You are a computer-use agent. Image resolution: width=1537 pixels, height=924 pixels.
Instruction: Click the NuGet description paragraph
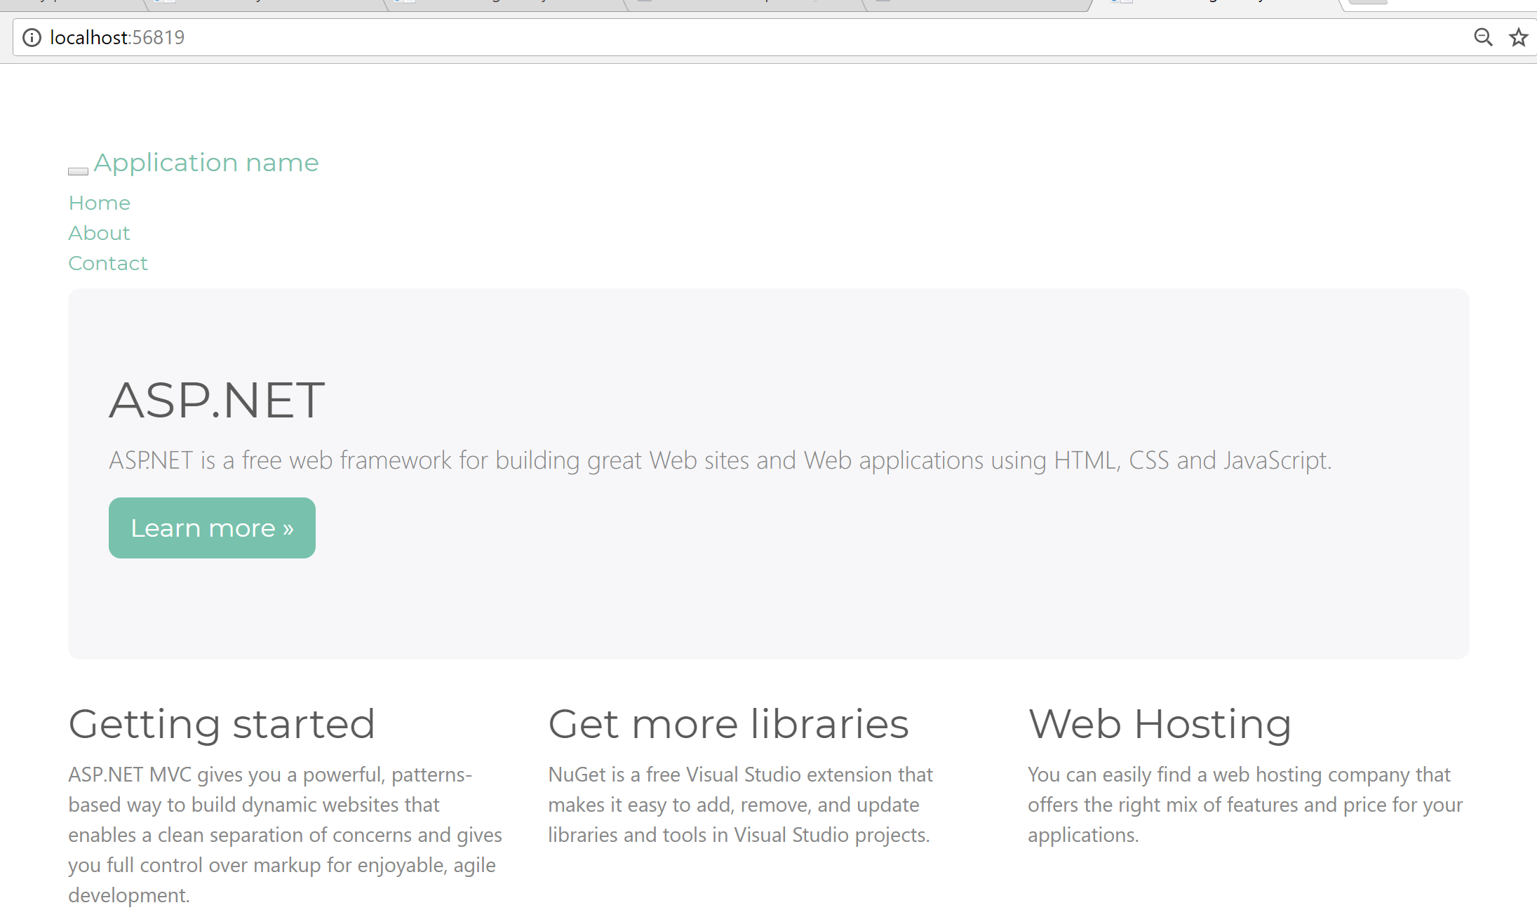(x=740, y=805)
